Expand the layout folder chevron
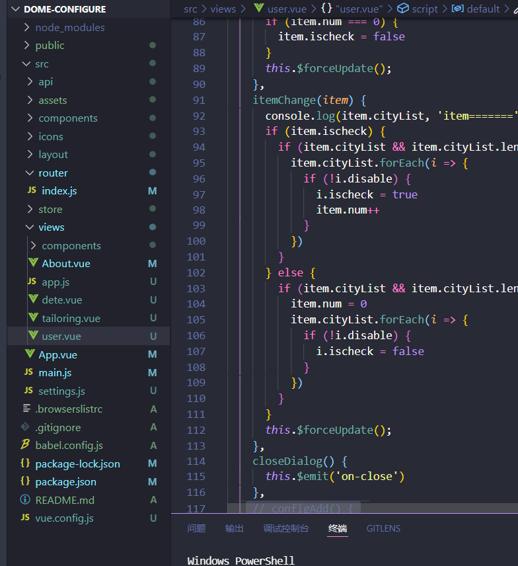 pyautogui.click(x=30, y=155)
